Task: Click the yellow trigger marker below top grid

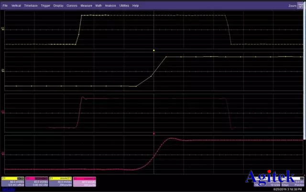Action: coord(153,50)
